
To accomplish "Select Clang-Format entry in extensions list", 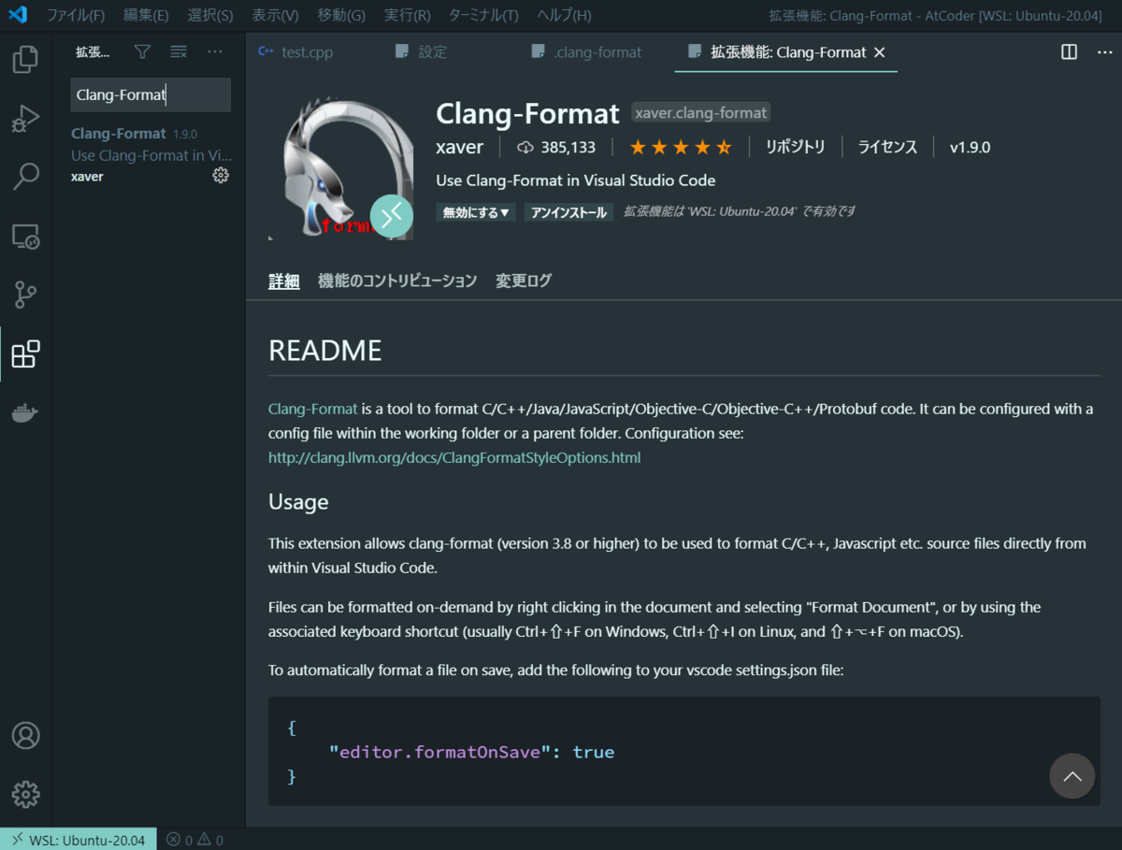I will tap(151, 154).
